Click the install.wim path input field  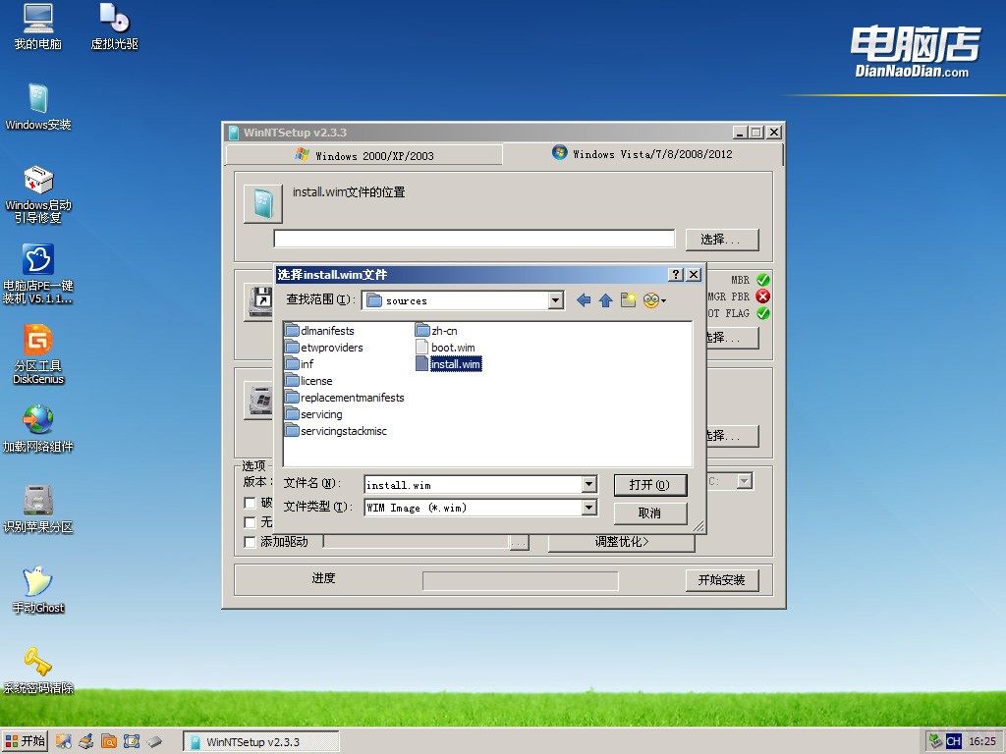click(x=475, y=239)
